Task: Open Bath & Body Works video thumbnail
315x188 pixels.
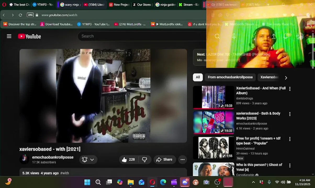Action: (213, 122)
